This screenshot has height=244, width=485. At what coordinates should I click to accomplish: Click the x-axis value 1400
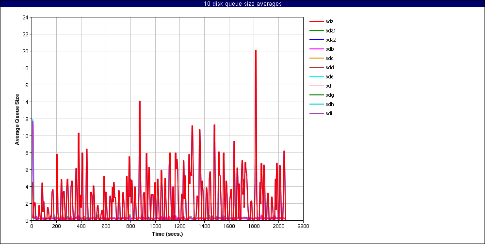(205, 226)
